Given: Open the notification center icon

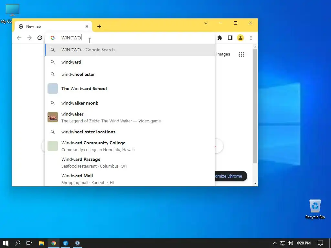Looking at the screenshot, I should pos(320,243).
